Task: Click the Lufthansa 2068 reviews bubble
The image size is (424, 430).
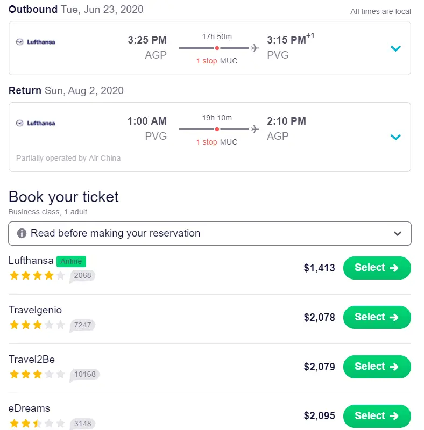Action: pos(82,276)
